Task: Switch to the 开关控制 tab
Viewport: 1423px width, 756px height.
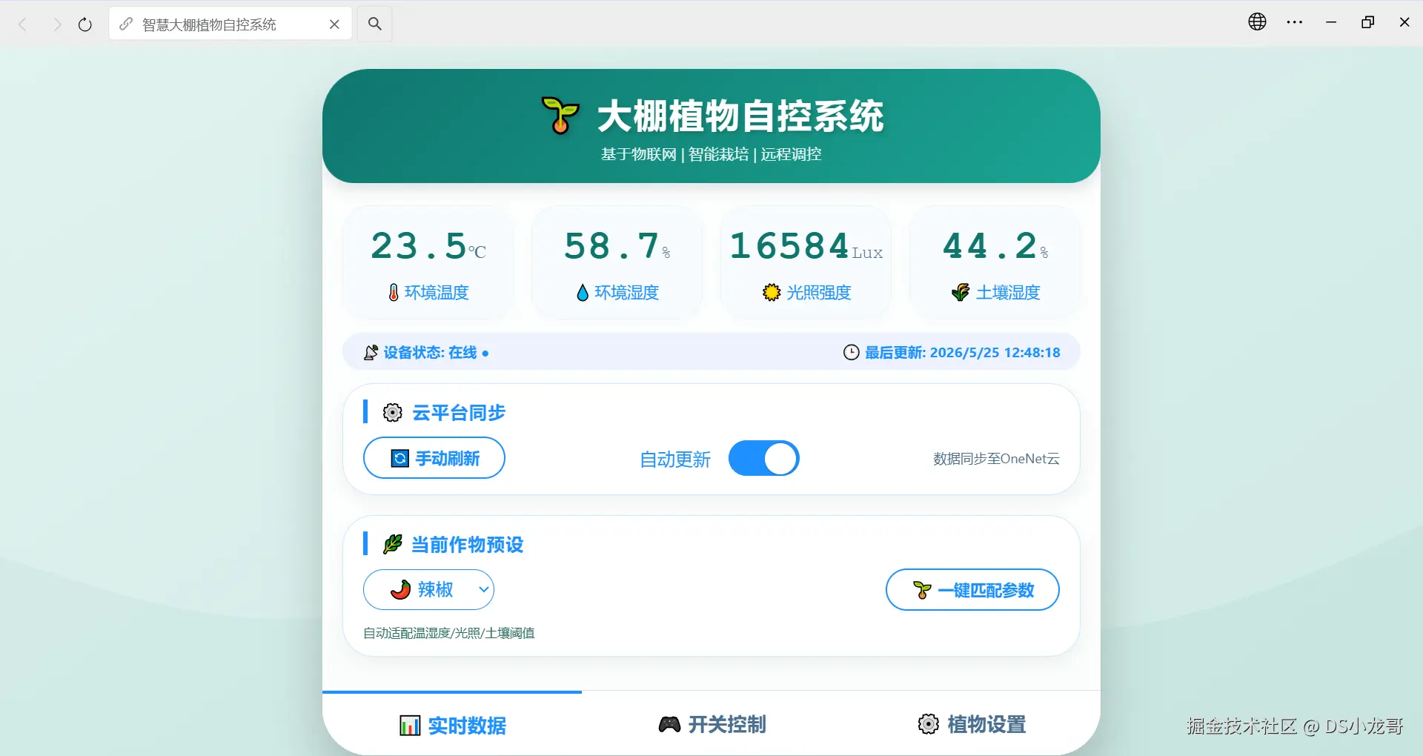Action: pos(711,724)
